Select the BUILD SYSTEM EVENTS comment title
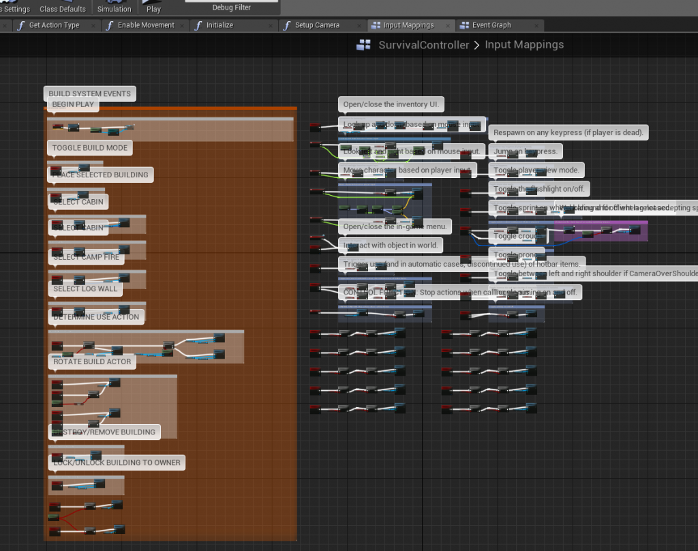 point(89,93)
